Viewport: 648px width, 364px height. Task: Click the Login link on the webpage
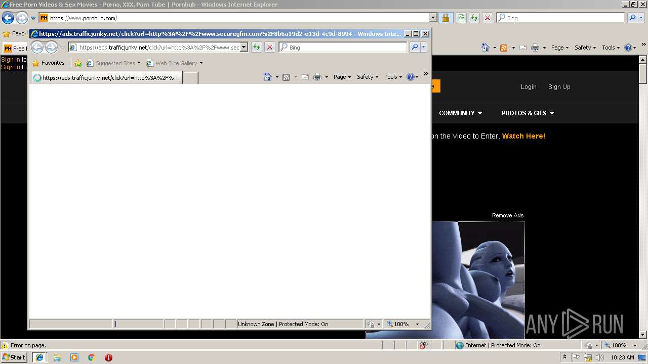pyautogui.click(x=529, y=87)
